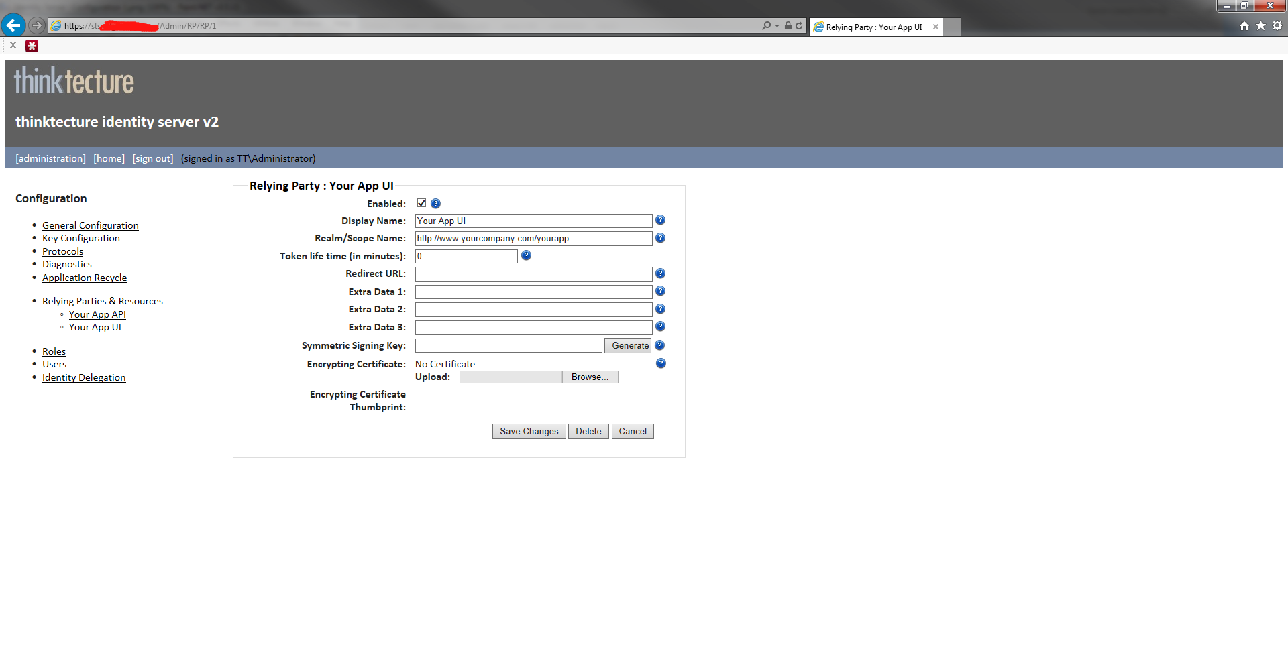Open Roles link

(54, 351)
